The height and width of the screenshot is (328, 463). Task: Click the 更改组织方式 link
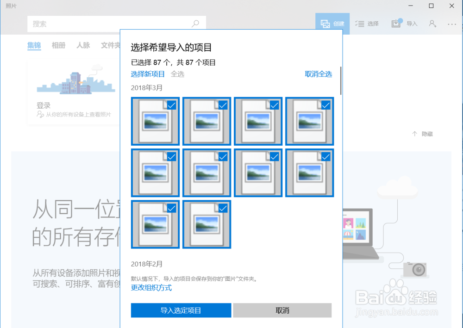151,288
